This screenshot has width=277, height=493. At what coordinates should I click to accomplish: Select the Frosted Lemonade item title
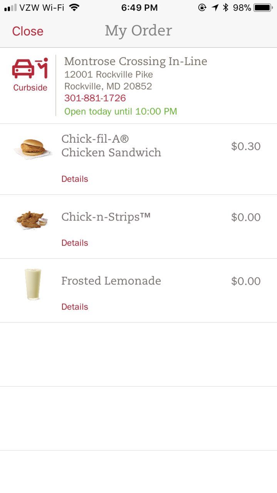coord(111,281)
